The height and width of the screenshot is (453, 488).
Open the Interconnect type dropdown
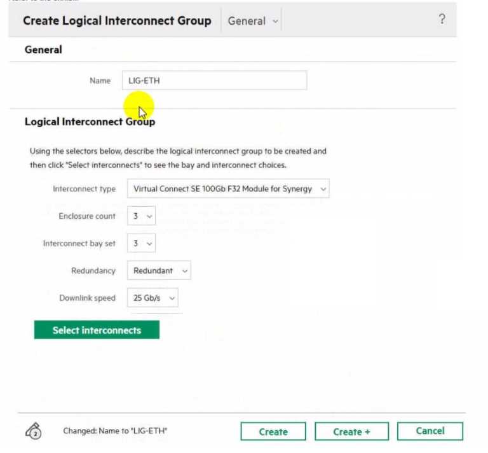point(228,189)
